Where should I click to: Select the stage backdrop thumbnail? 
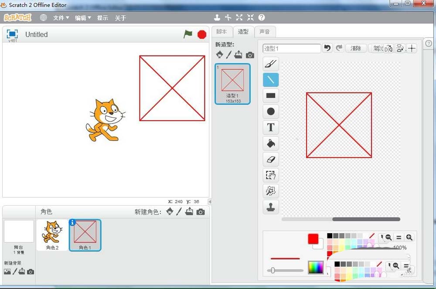(x=19, y=231)
